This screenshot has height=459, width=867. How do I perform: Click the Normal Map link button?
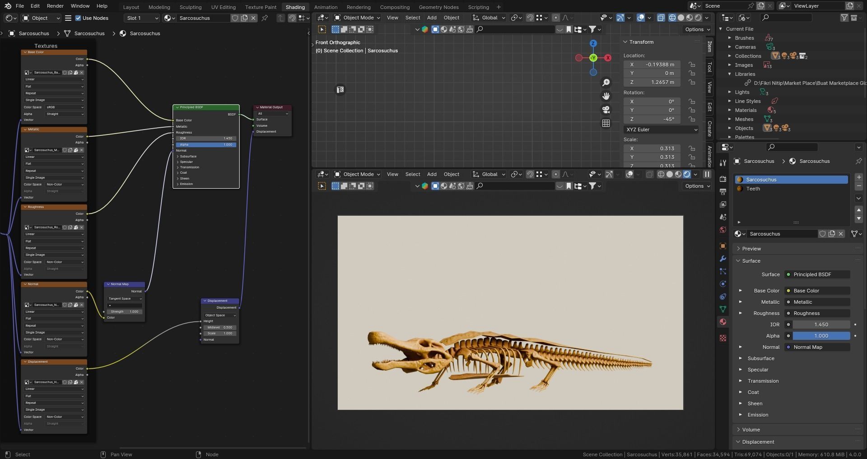(x=817, y=347)
